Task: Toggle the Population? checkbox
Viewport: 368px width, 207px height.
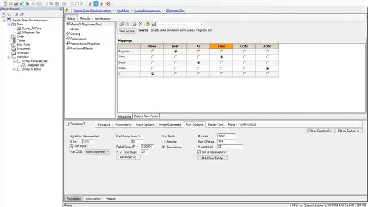Action: tap(67, 124)
